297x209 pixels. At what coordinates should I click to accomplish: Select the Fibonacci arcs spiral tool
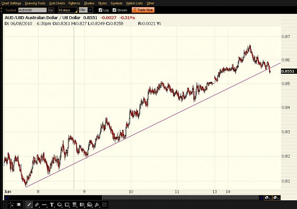(89, 205)
